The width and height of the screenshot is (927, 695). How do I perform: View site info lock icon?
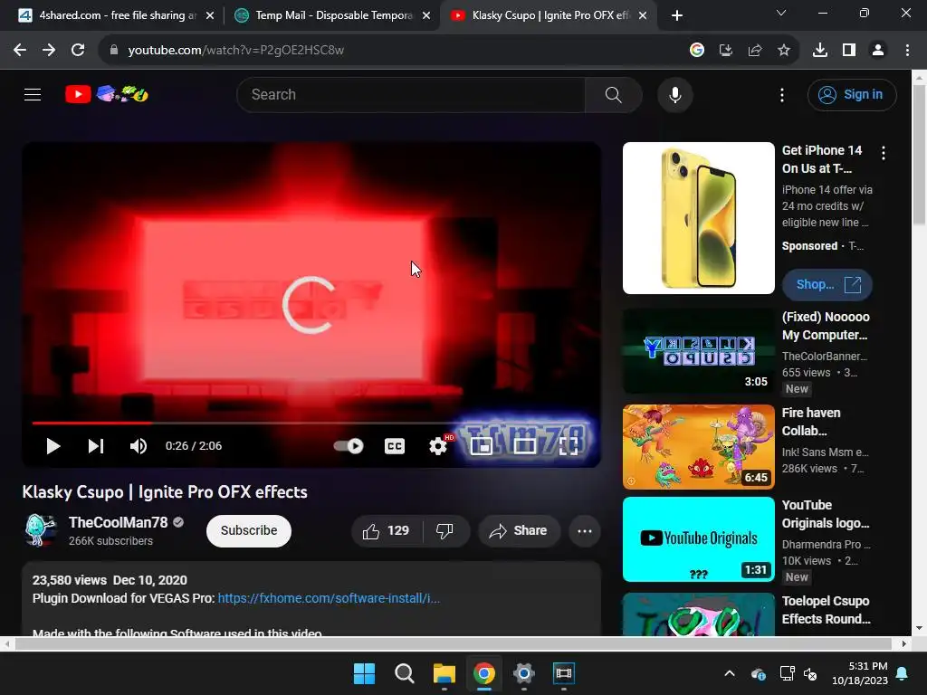[113, 51]
